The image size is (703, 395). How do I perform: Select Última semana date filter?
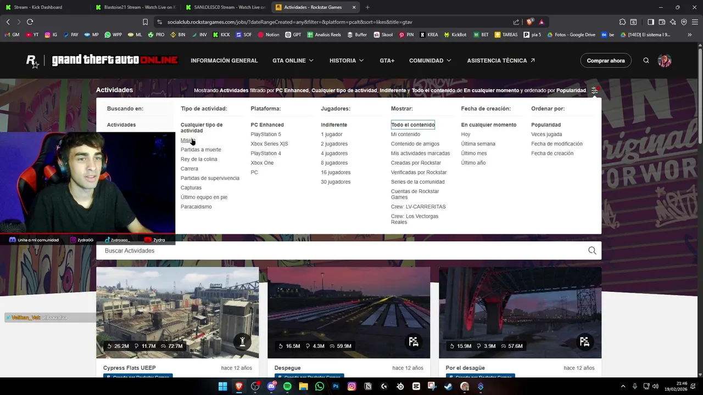[x=478, y=144]
